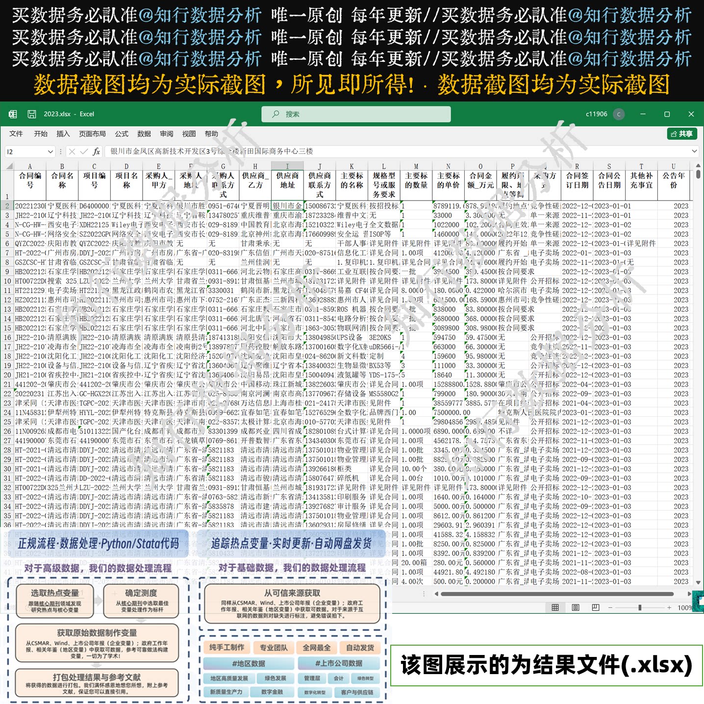The image size is (704, 704).
Task: Click the horizontal scrollbar thumb
Action: [557, 594]
